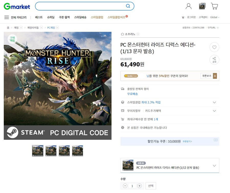Click the share 공유 icon
The height and width of the screenshot is (193, 230).
214,60
